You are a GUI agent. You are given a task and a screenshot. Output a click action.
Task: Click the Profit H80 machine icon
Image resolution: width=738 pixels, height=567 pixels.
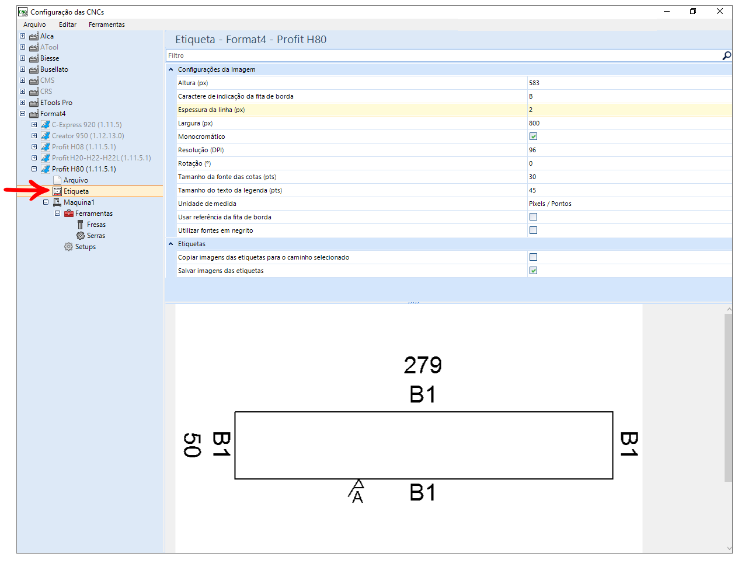[46, 169]
